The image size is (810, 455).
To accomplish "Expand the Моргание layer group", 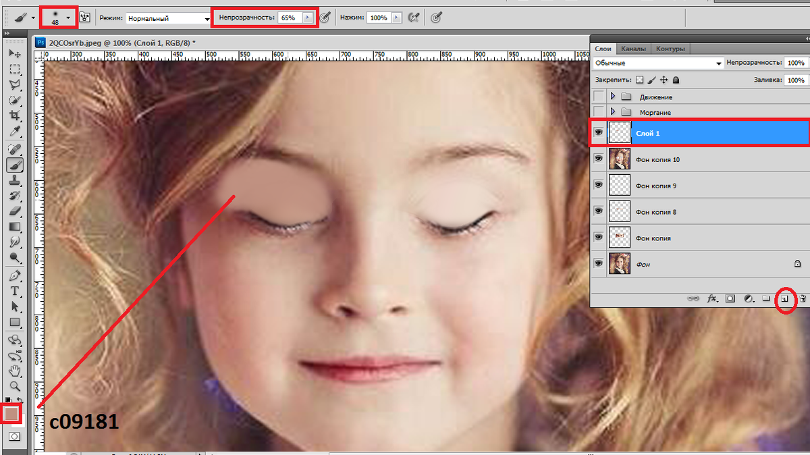I will (x=613, y=111).
